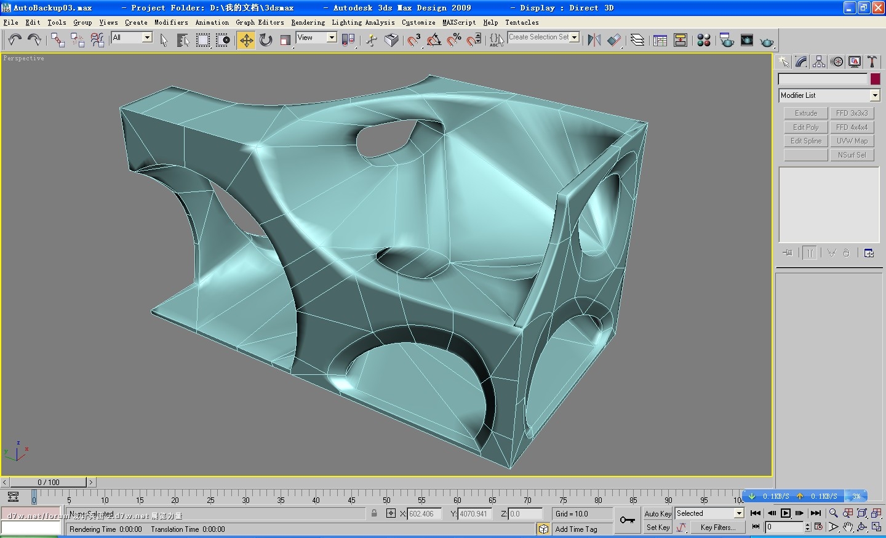Viewport: 886px width, 538px height.
Task: Click the Redo arrow icon
Action: tap(34, 40)
